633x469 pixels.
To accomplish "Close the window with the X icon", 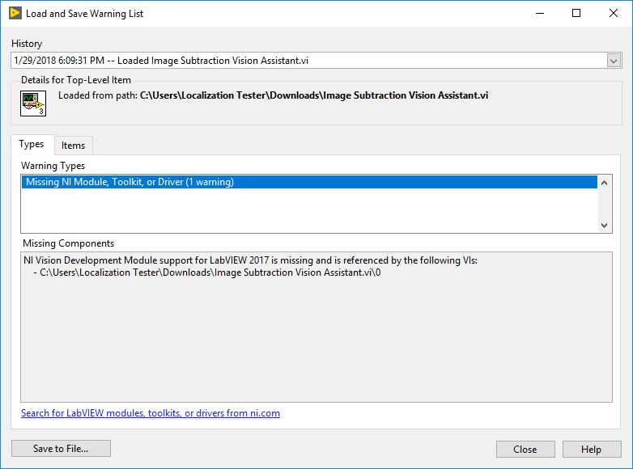I will pyautogui.click(x=614, y=13).
